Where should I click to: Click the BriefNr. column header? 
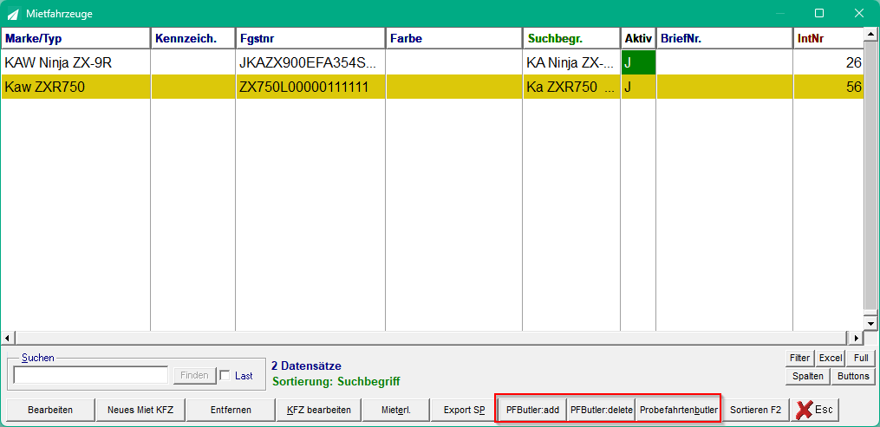click(x=724, y=39)
